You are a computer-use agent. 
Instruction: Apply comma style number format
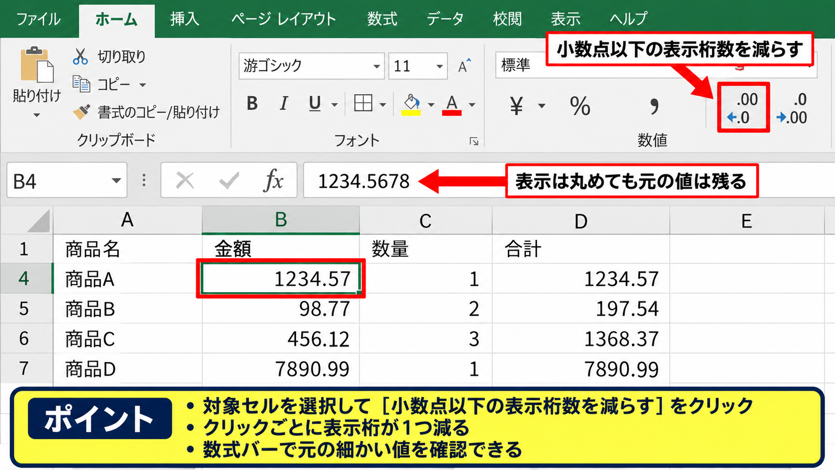[654, 106]
